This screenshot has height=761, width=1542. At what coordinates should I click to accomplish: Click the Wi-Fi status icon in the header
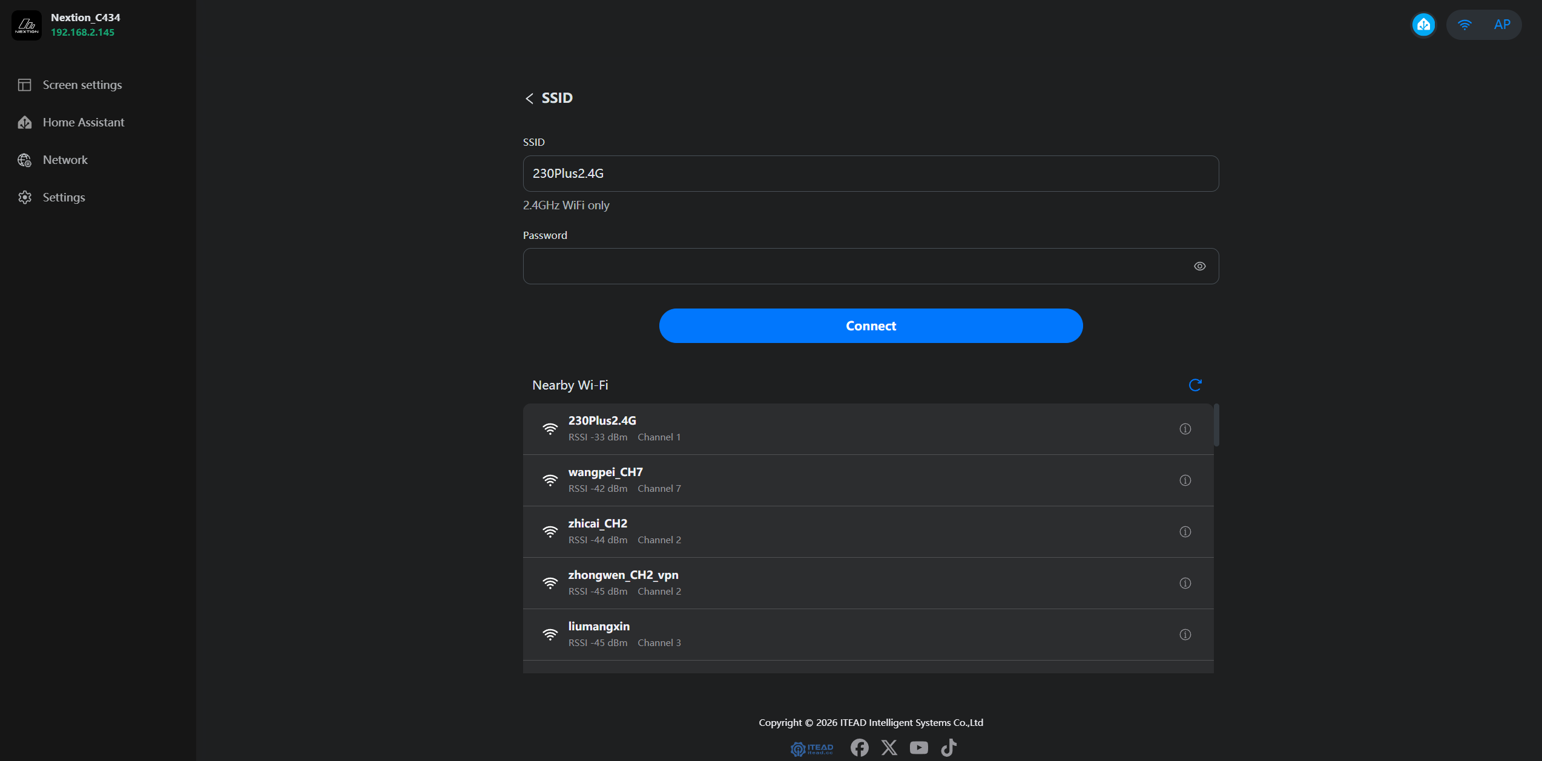pos(1465,25)
